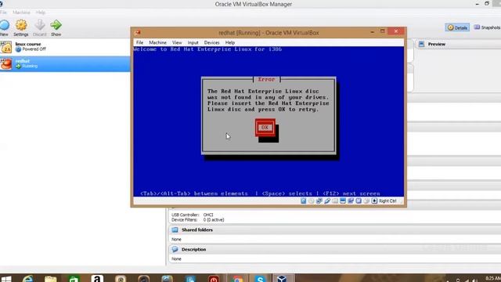501x282 pixels.
Task: Close the redhat VM window
Action: 396,31
